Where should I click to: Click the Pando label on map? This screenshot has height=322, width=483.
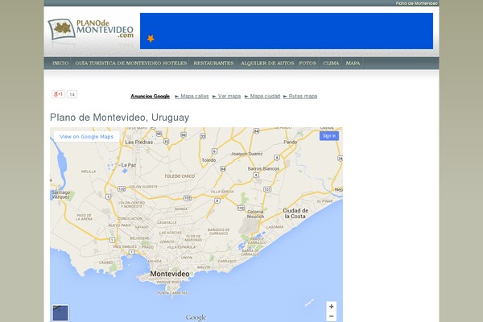click(290, 142)
